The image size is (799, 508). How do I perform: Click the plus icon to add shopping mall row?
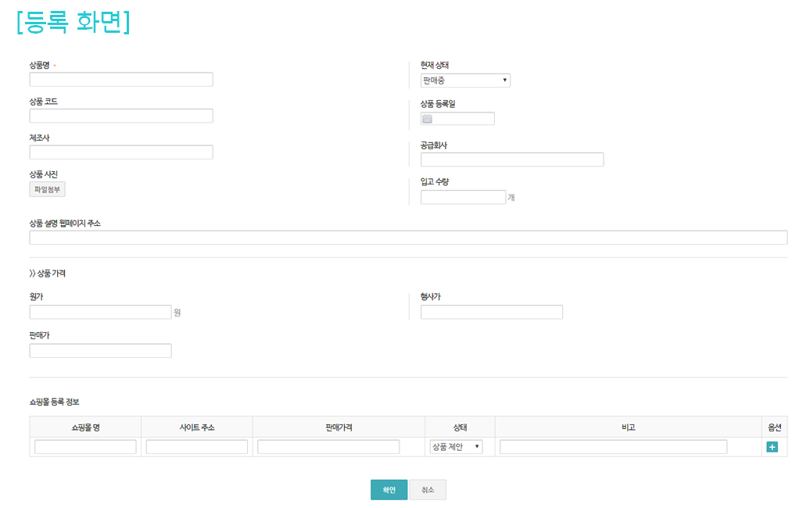(772, 447)
